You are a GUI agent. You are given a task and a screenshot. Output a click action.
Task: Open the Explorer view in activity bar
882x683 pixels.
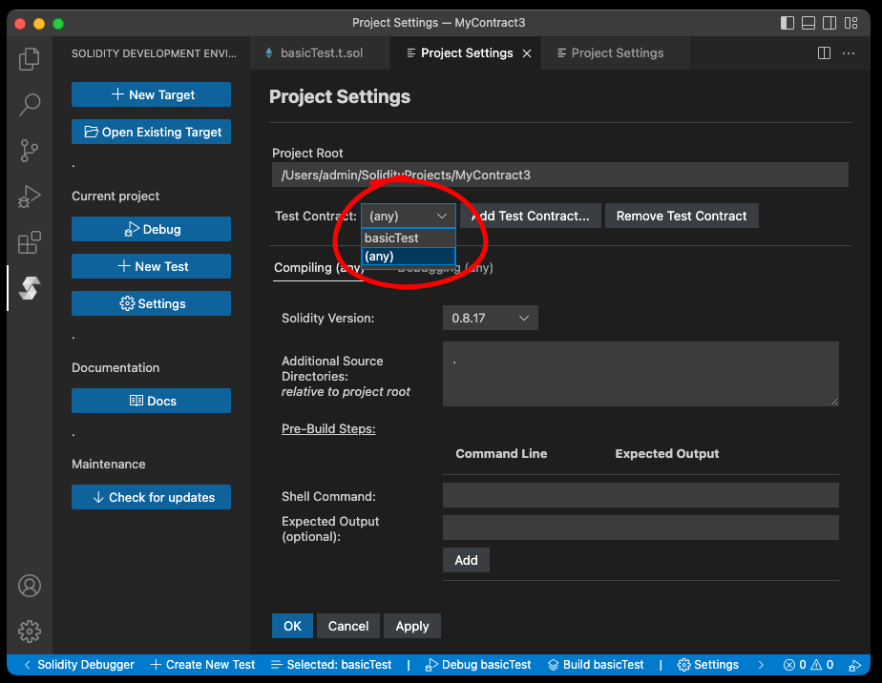[30, 59]
